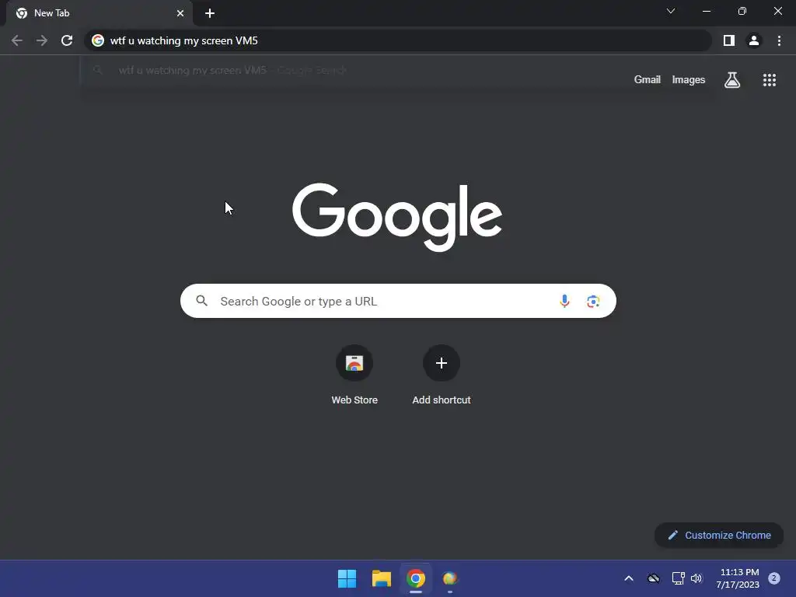Open Search Labs flask icon
Viewport: 796px width, 597px height.
[x=732, y=80]
